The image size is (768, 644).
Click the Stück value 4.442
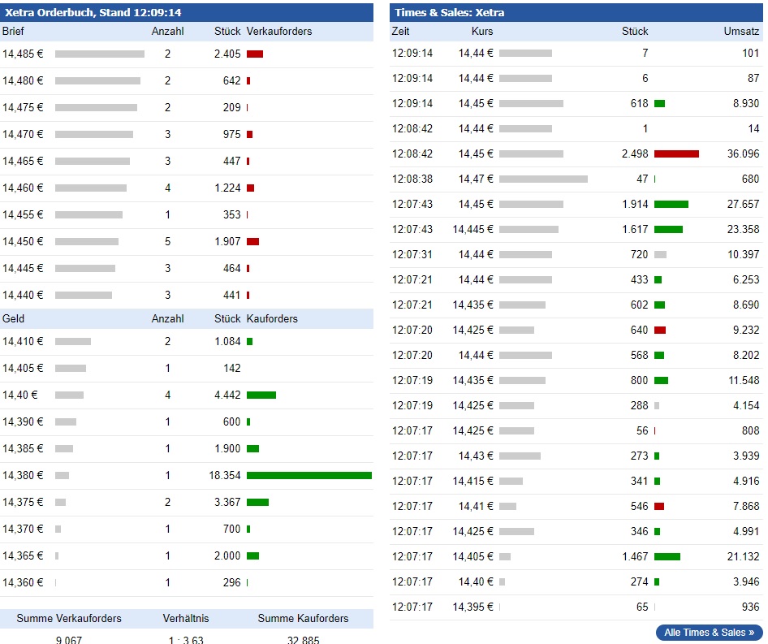click(227, 395)
